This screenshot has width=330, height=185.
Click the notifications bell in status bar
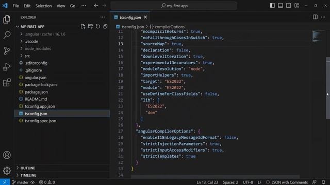coord(323,182)
